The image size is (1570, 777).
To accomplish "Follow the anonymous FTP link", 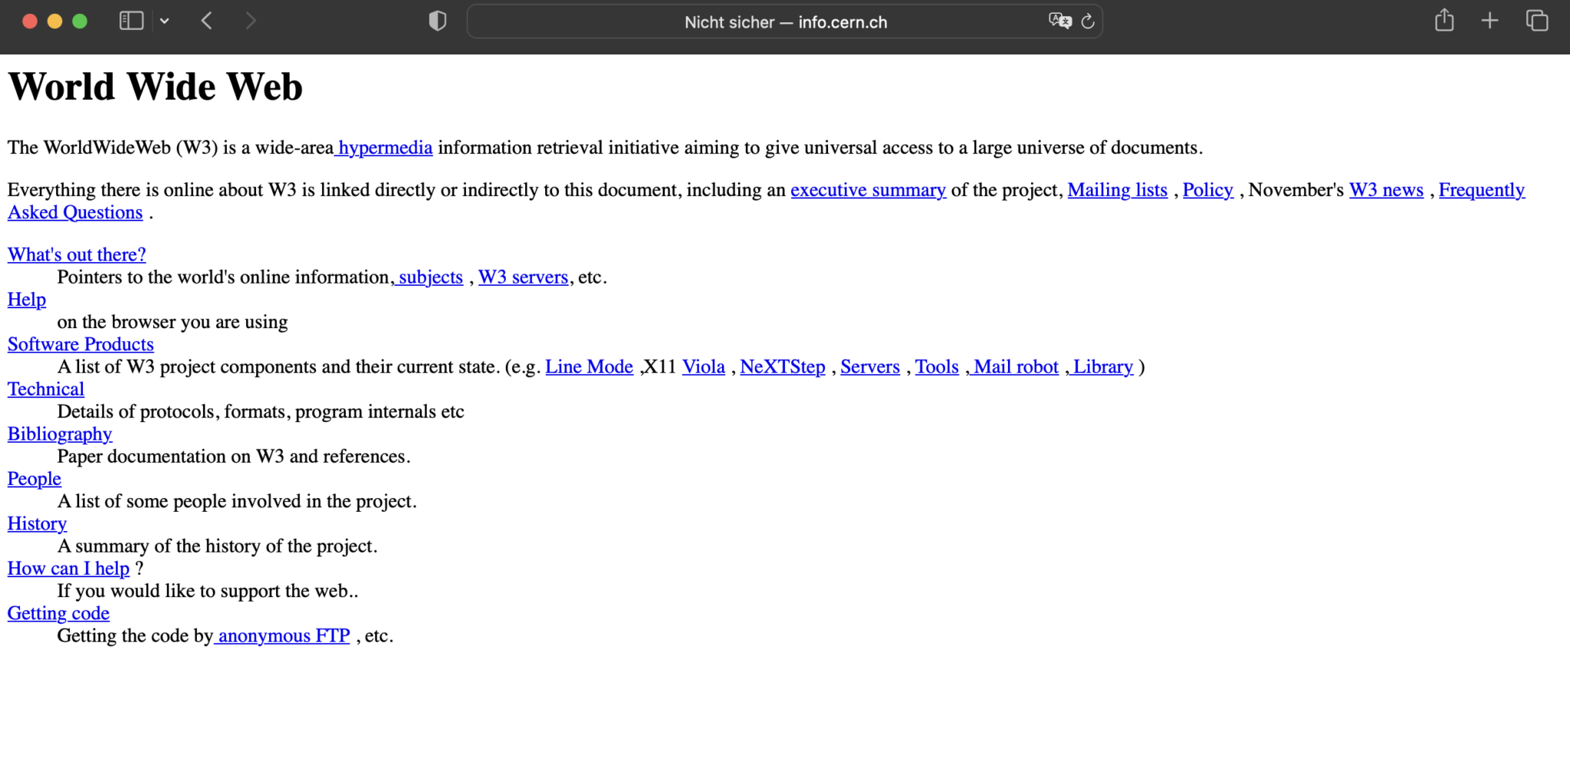I will click(x=284, y=635).
